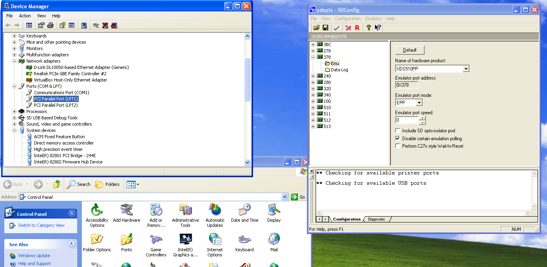Viewport: 547px width, 267px height.
Task: Decrease Emulator port speed with down arrow
Action: (422, 122)
